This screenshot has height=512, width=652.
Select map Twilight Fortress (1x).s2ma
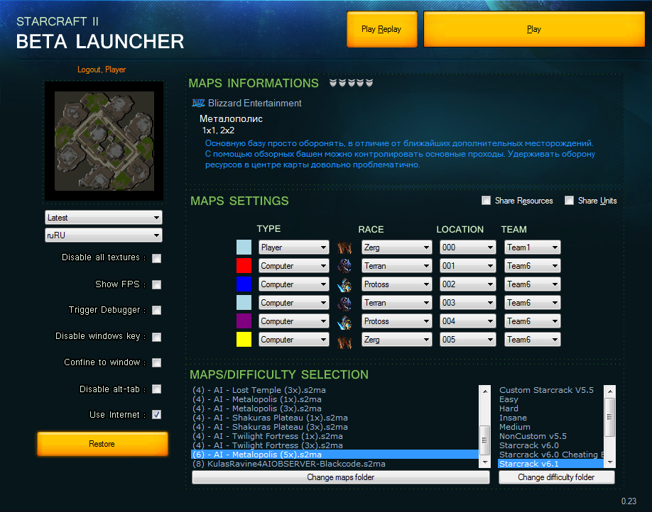click(x=335, y=436)
